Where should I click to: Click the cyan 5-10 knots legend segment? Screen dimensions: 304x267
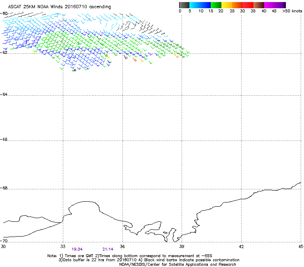point(195,5)
